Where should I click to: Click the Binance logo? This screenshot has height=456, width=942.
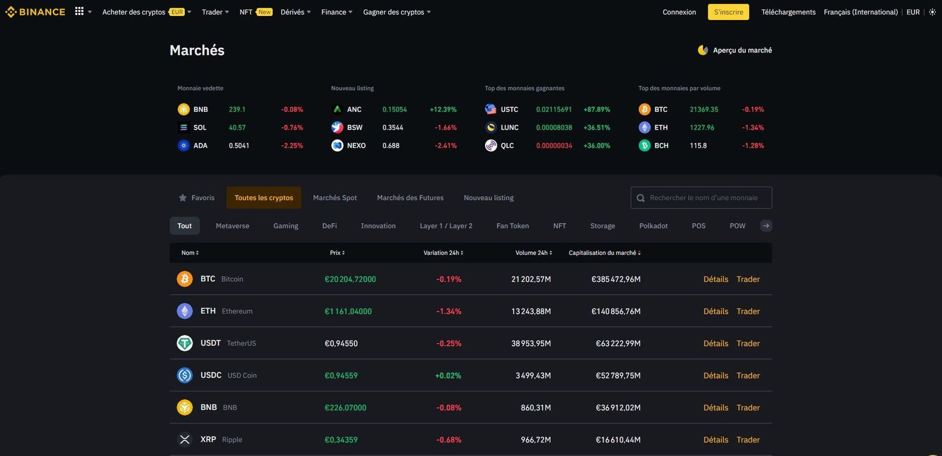click(35, 12)
